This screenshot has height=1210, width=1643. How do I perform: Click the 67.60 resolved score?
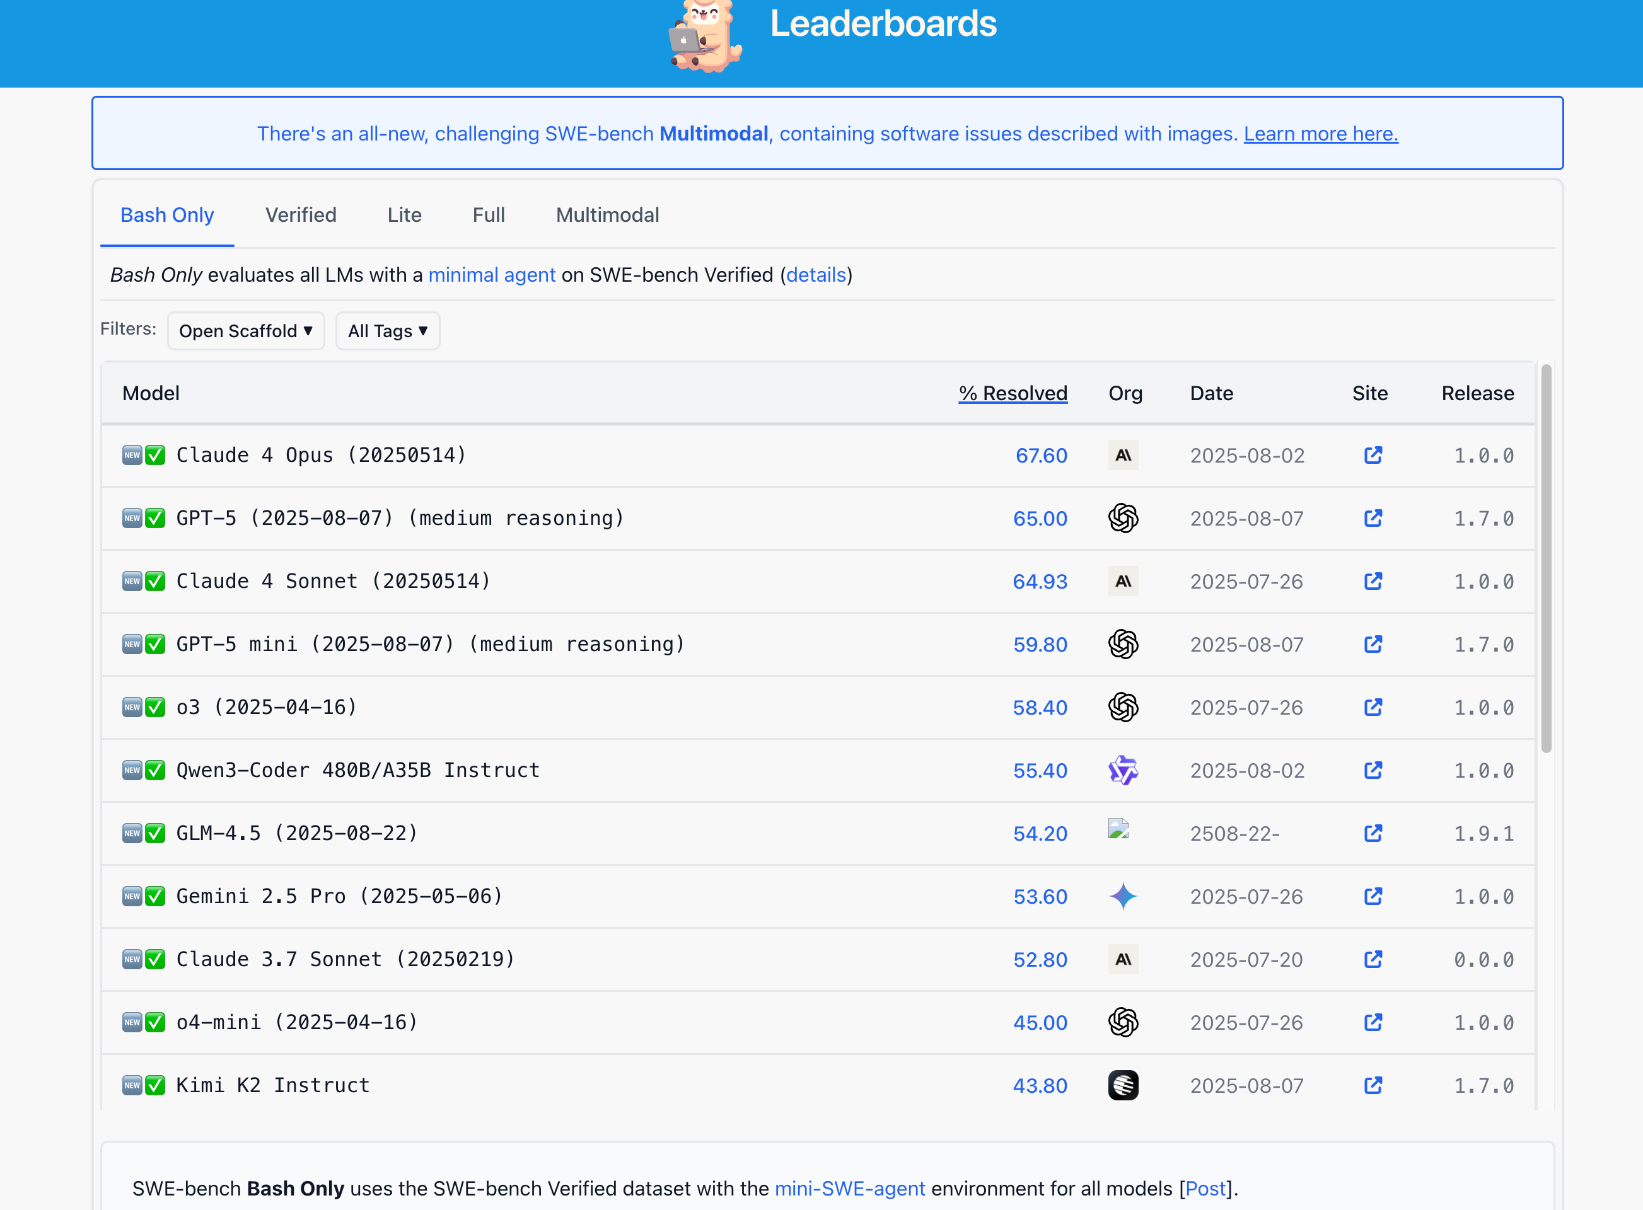point(1042,456)
